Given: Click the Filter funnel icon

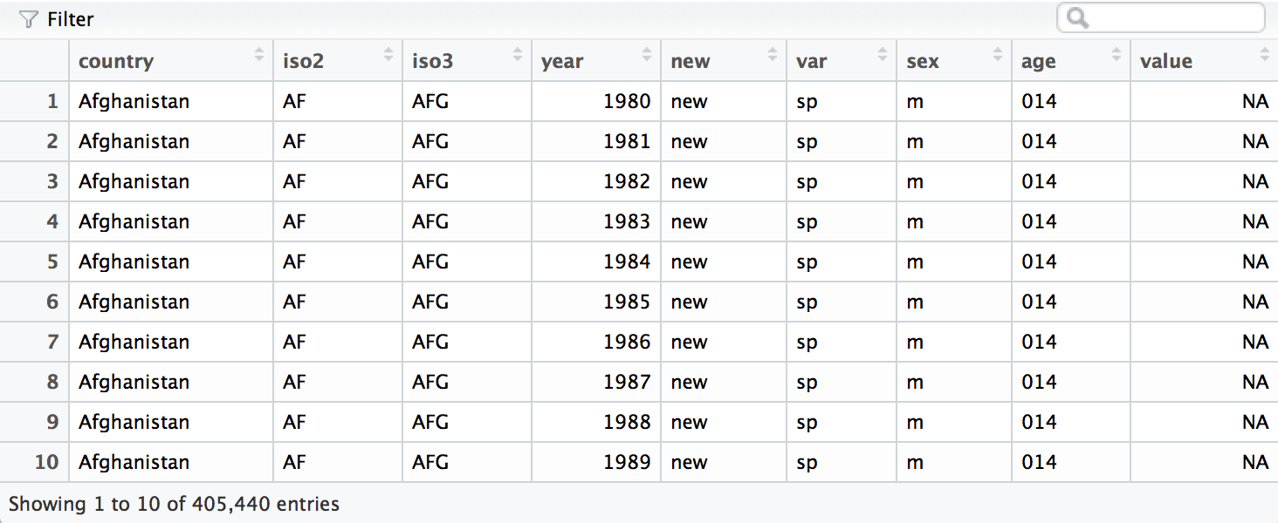Looking at the screenshot, I should click(x=29, y=19).
